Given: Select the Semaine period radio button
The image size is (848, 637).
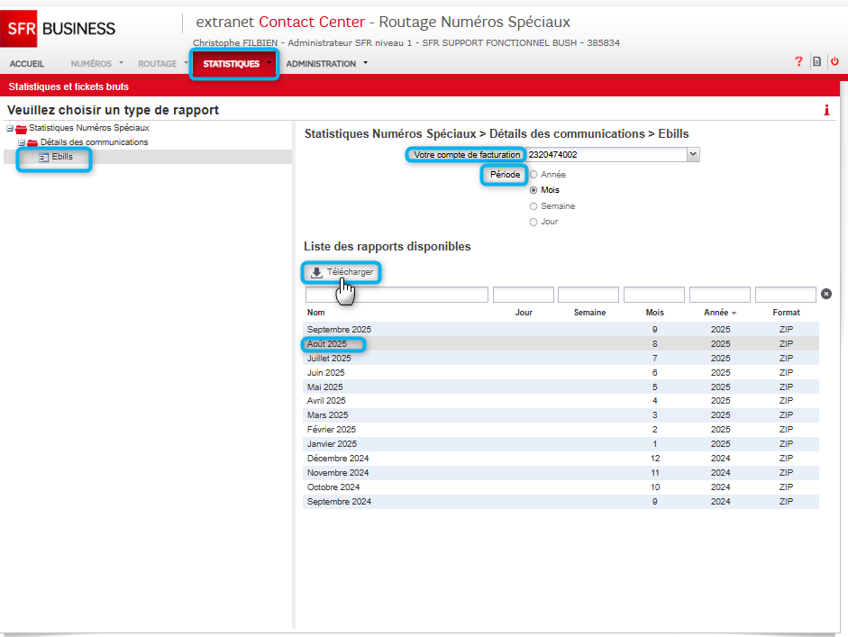Looking at the screenshot, I should (534, 206).
